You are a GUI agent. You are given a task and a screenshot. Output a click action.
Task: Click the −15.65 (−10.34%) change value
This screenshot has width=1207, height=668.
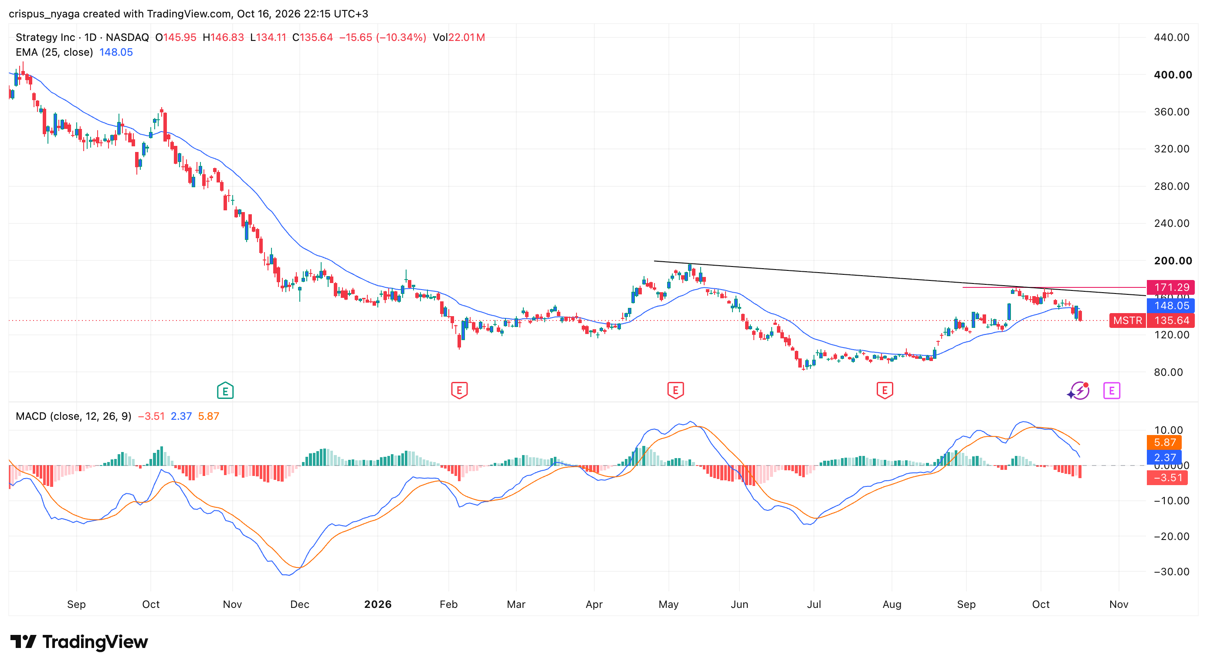(382, 37)
